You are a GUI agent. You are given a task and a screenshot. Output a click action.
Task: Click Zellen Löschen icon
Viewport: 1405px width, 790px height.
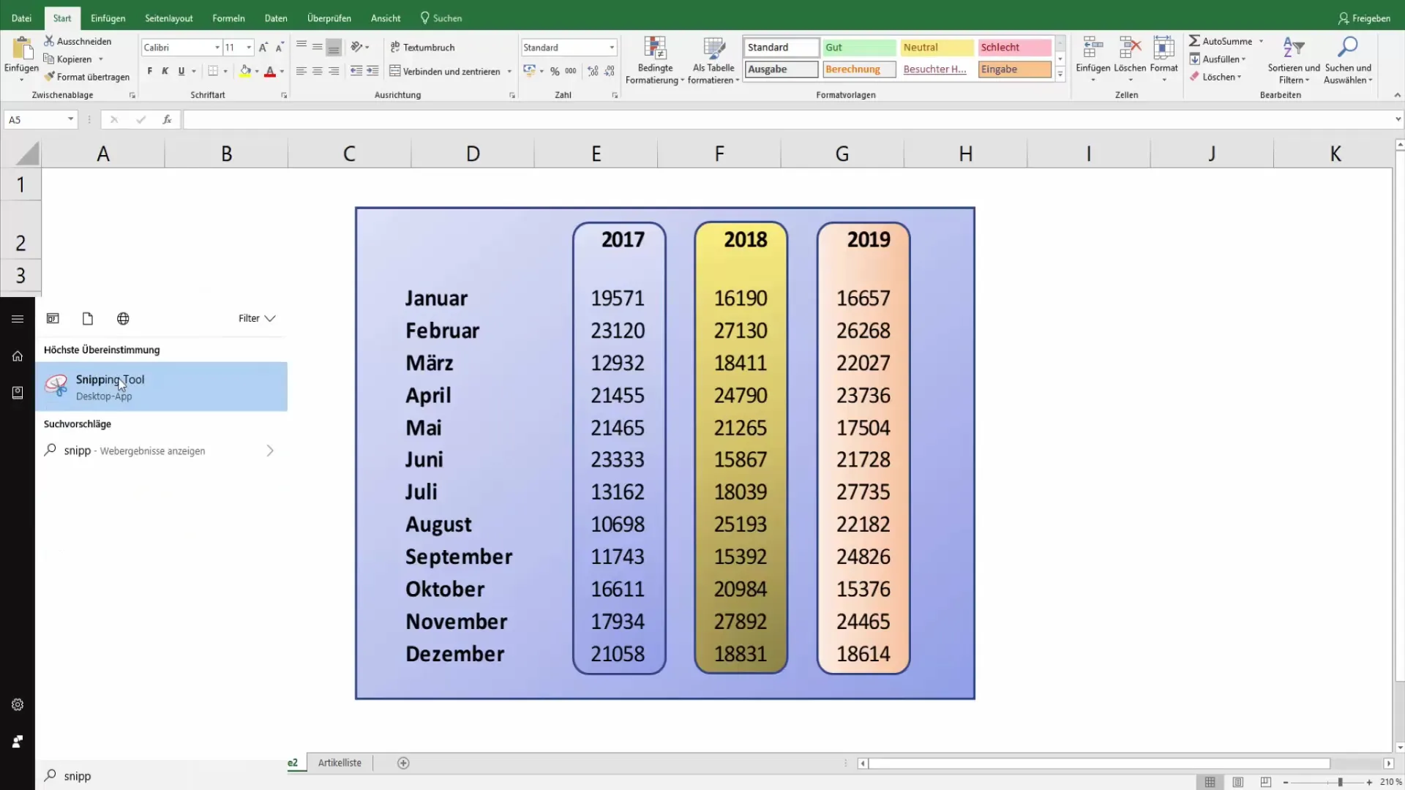pos(1130,48)
